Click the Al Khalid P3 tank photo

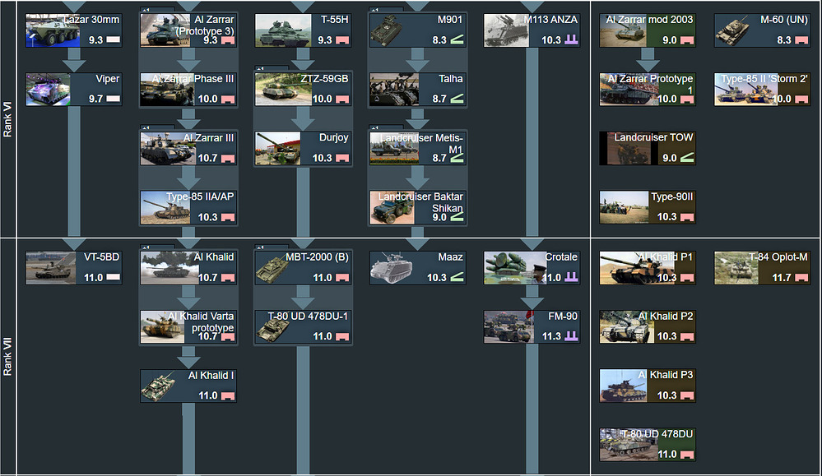pyautogui.click(x=624, y=386)
